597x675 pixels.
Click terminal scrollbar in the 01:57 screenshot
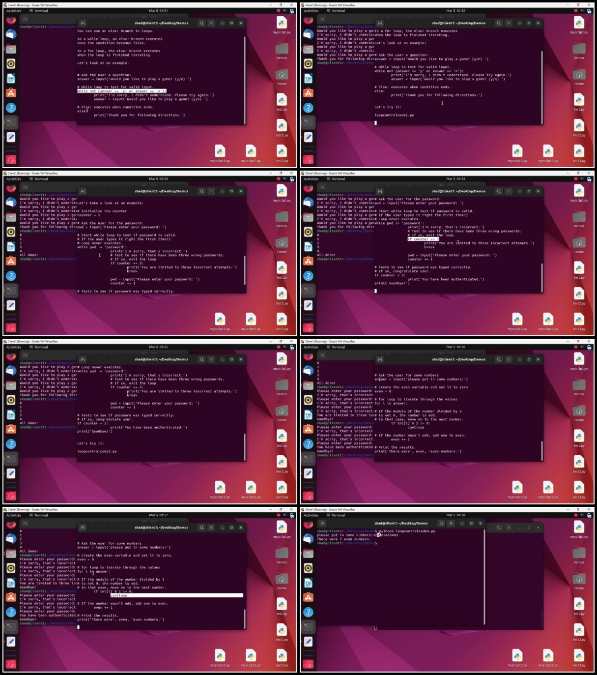(x=245, y=618)
